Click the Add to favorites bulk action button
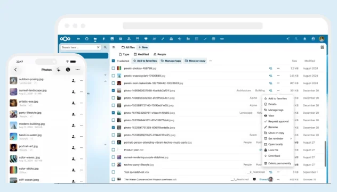The width and height of the screenshot is (337, 192). point(145,61)
